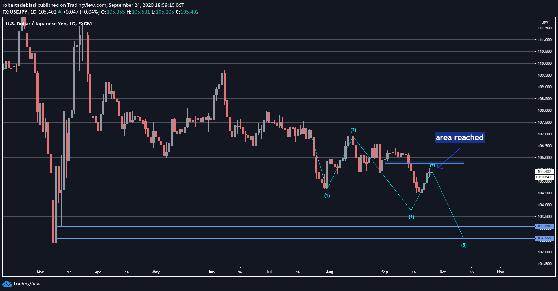Click the close value C:105.402
The image size is (558, 291).
187,12
